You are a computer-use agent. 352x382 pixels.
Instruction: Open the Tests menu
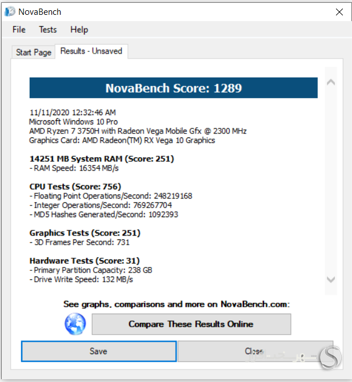click(x=48, y=30)
